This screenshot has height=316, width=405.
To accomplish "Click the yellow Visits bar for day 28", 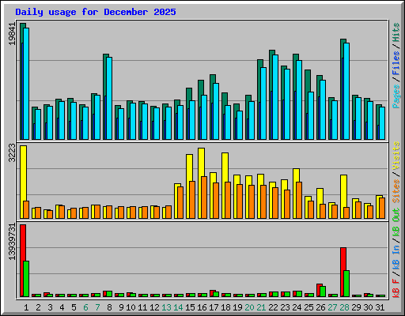I will pyautogui.click(x=343, y=191).
